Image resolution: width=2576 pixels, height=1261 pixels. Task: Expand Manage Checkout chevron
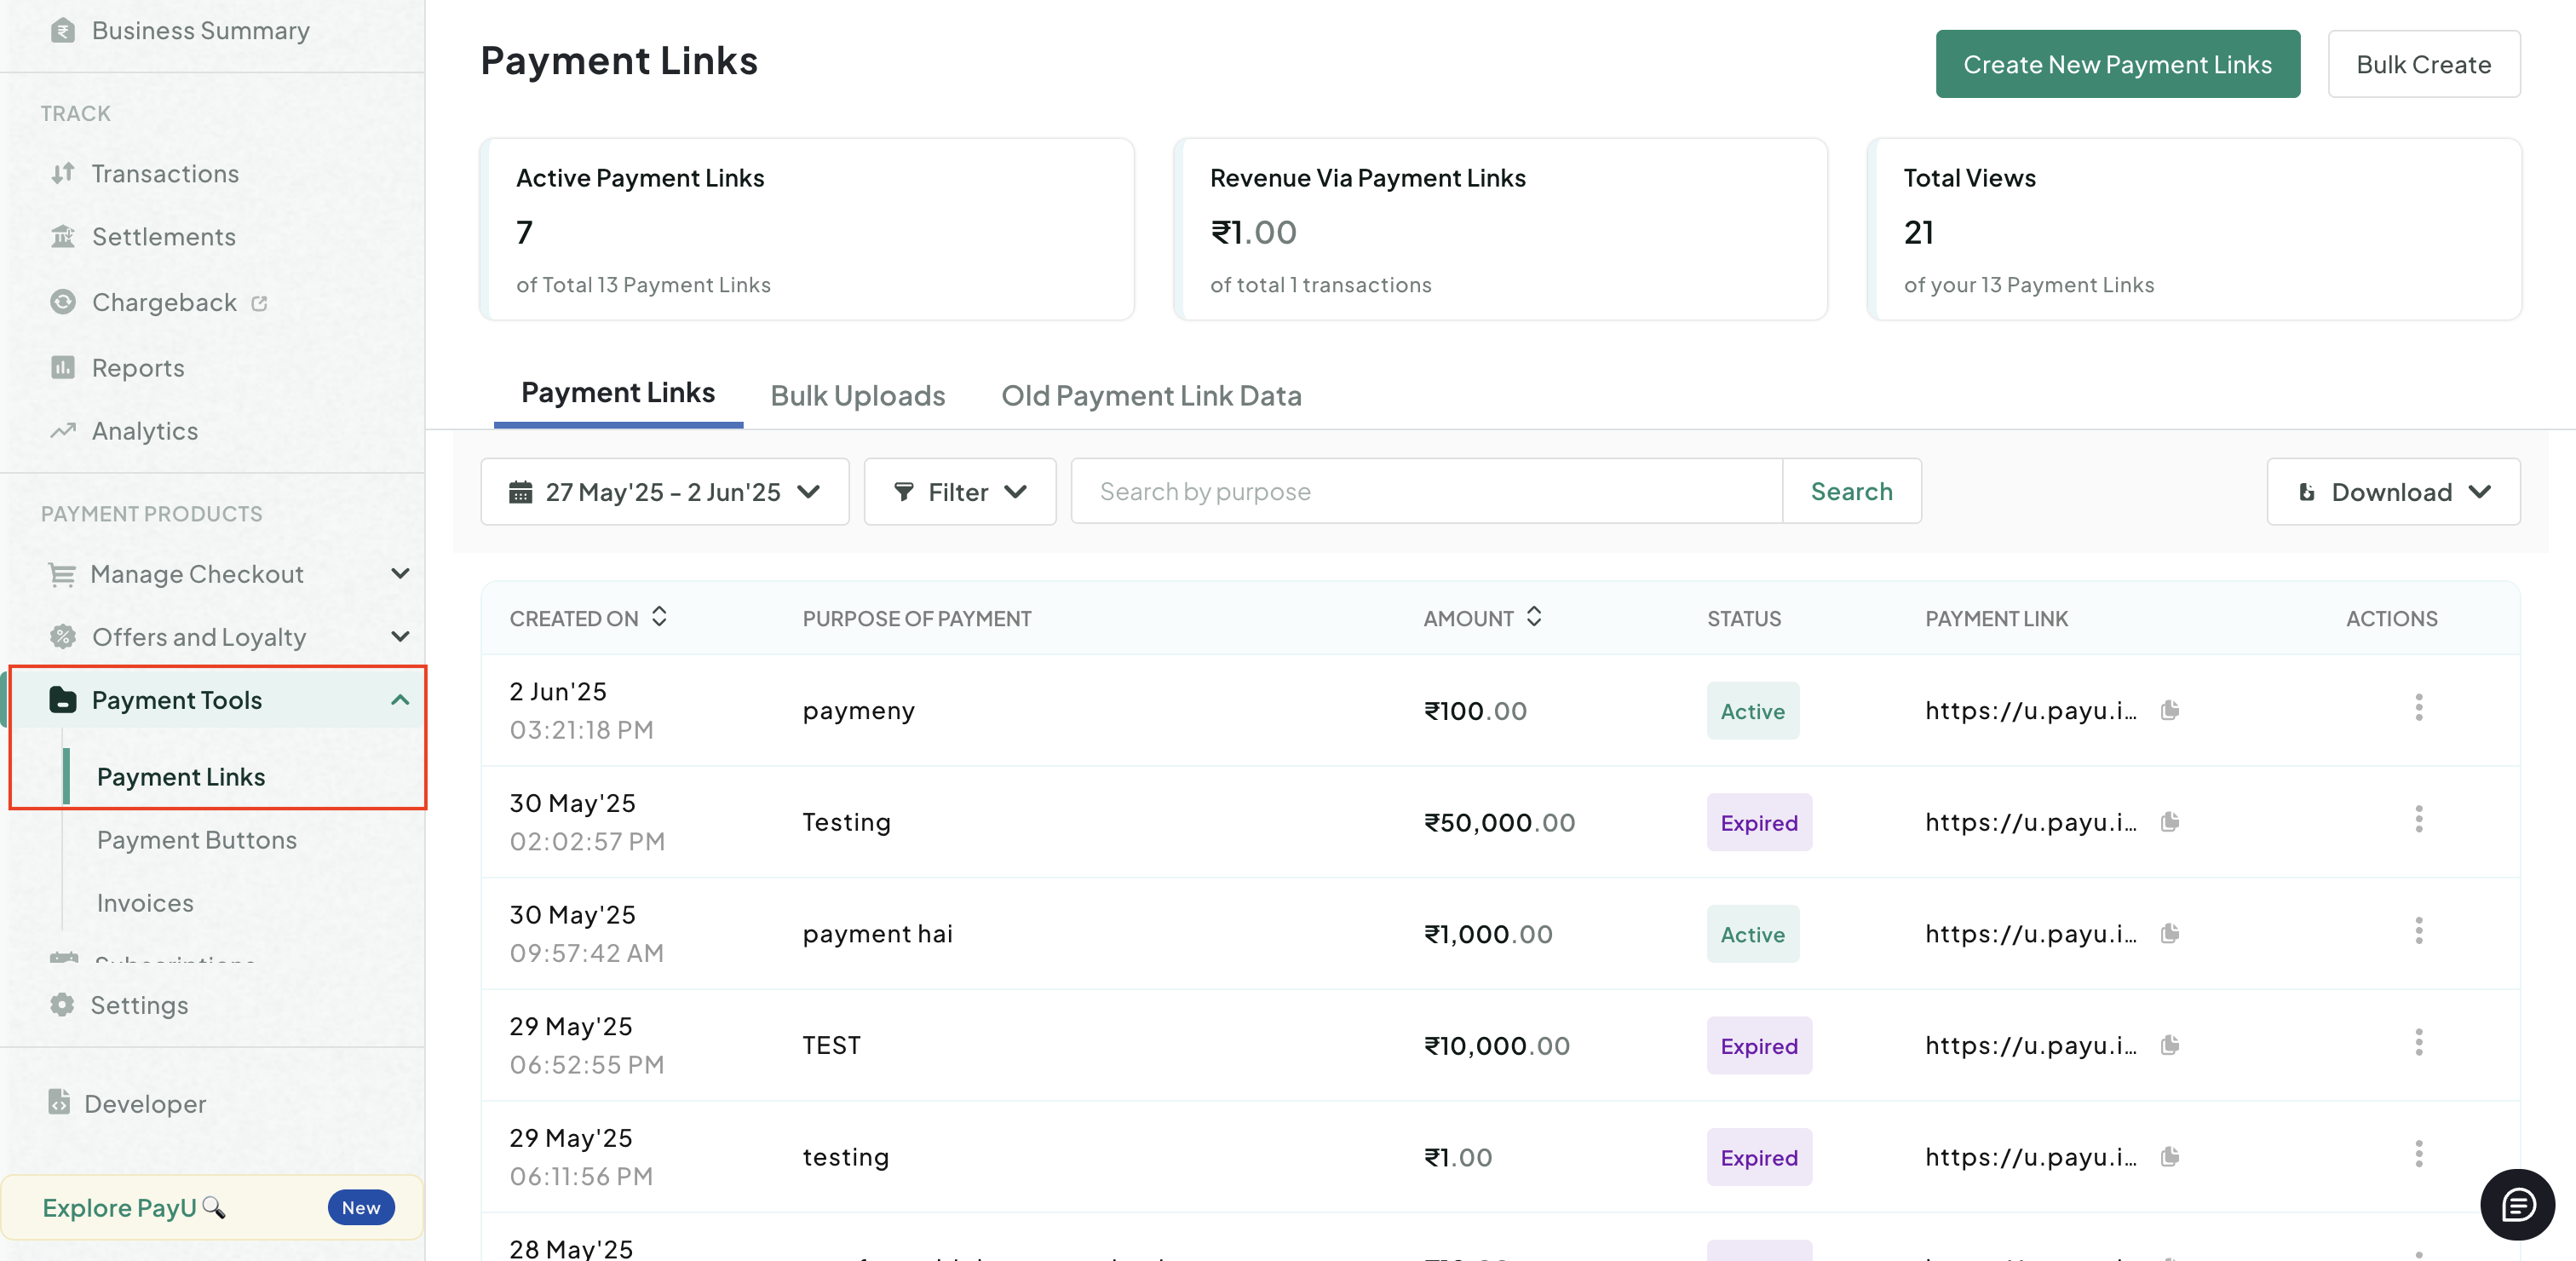[400, 574]
